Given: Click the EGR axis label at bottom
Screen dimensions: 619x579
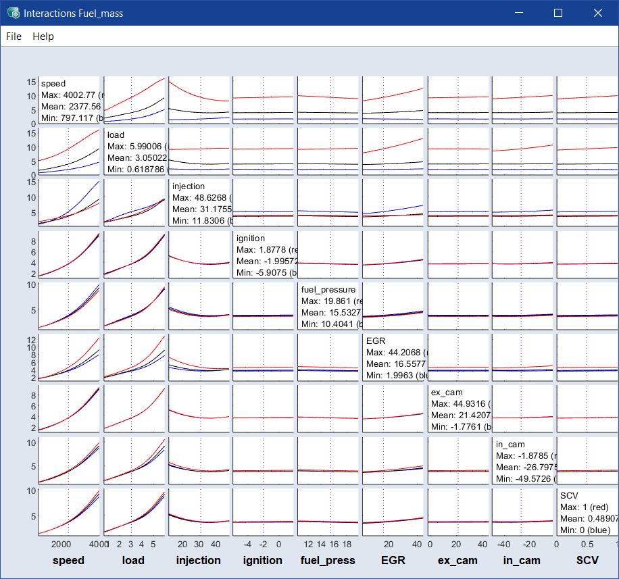Looking at the screenshot, I should point(393,560).
